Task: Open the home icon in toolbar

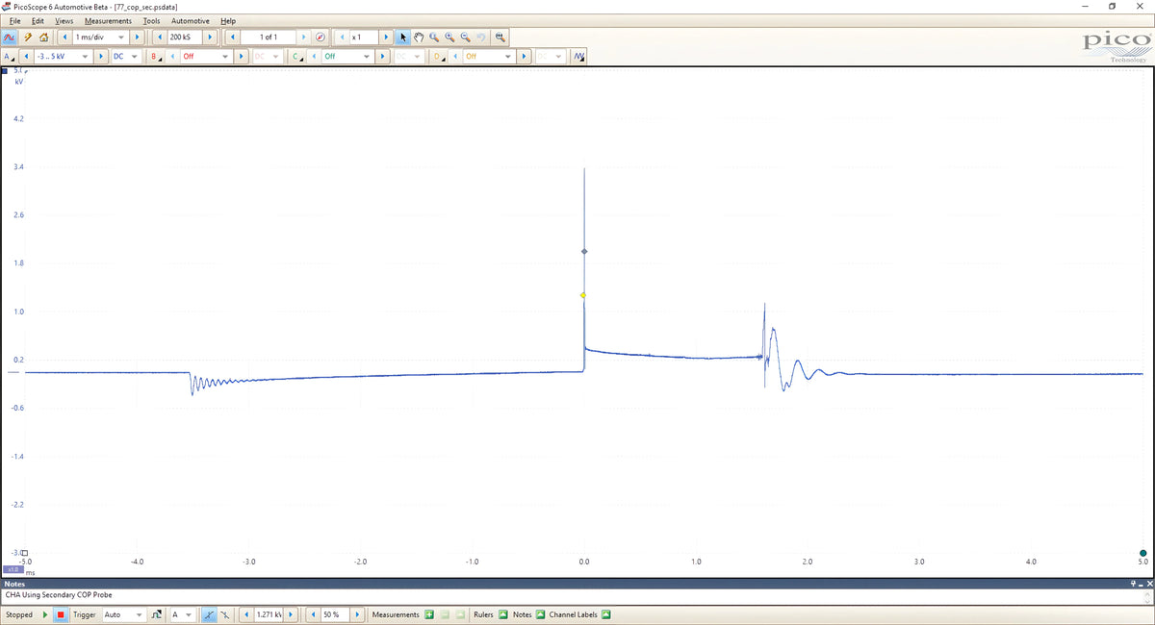Action: [43, 37]
